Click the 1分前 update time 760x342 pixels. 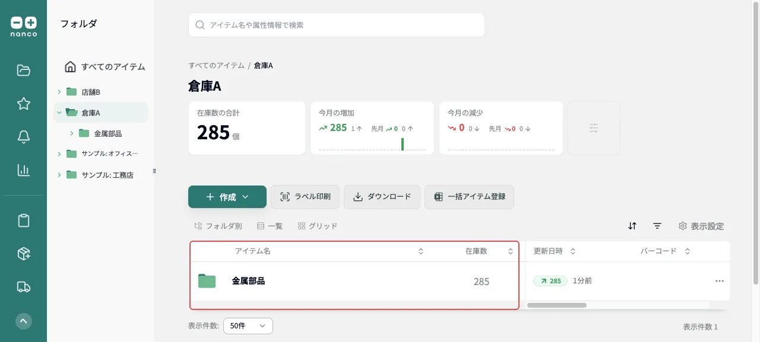pos(582,281)
